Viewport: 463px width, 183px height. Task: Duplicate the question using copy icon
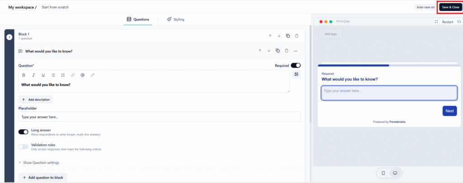pos(278,51)
